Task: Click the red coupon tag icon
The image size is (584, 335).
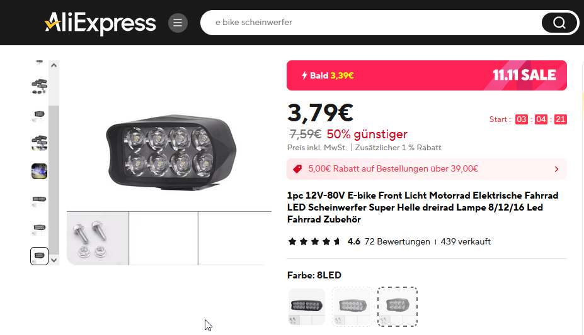Action: (x=298, y=168)
